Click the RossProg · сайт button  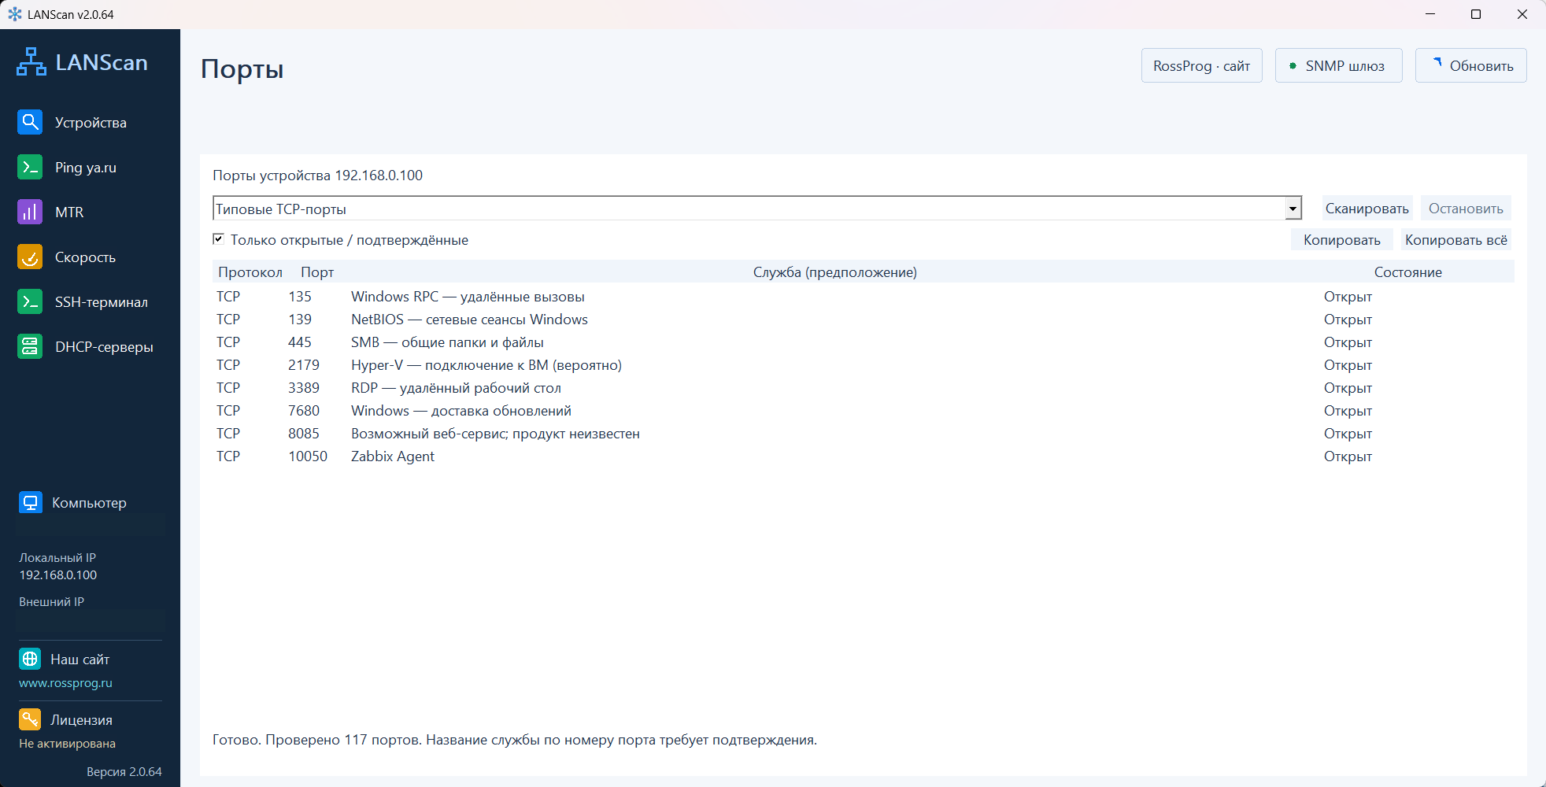coord(1202,65)
